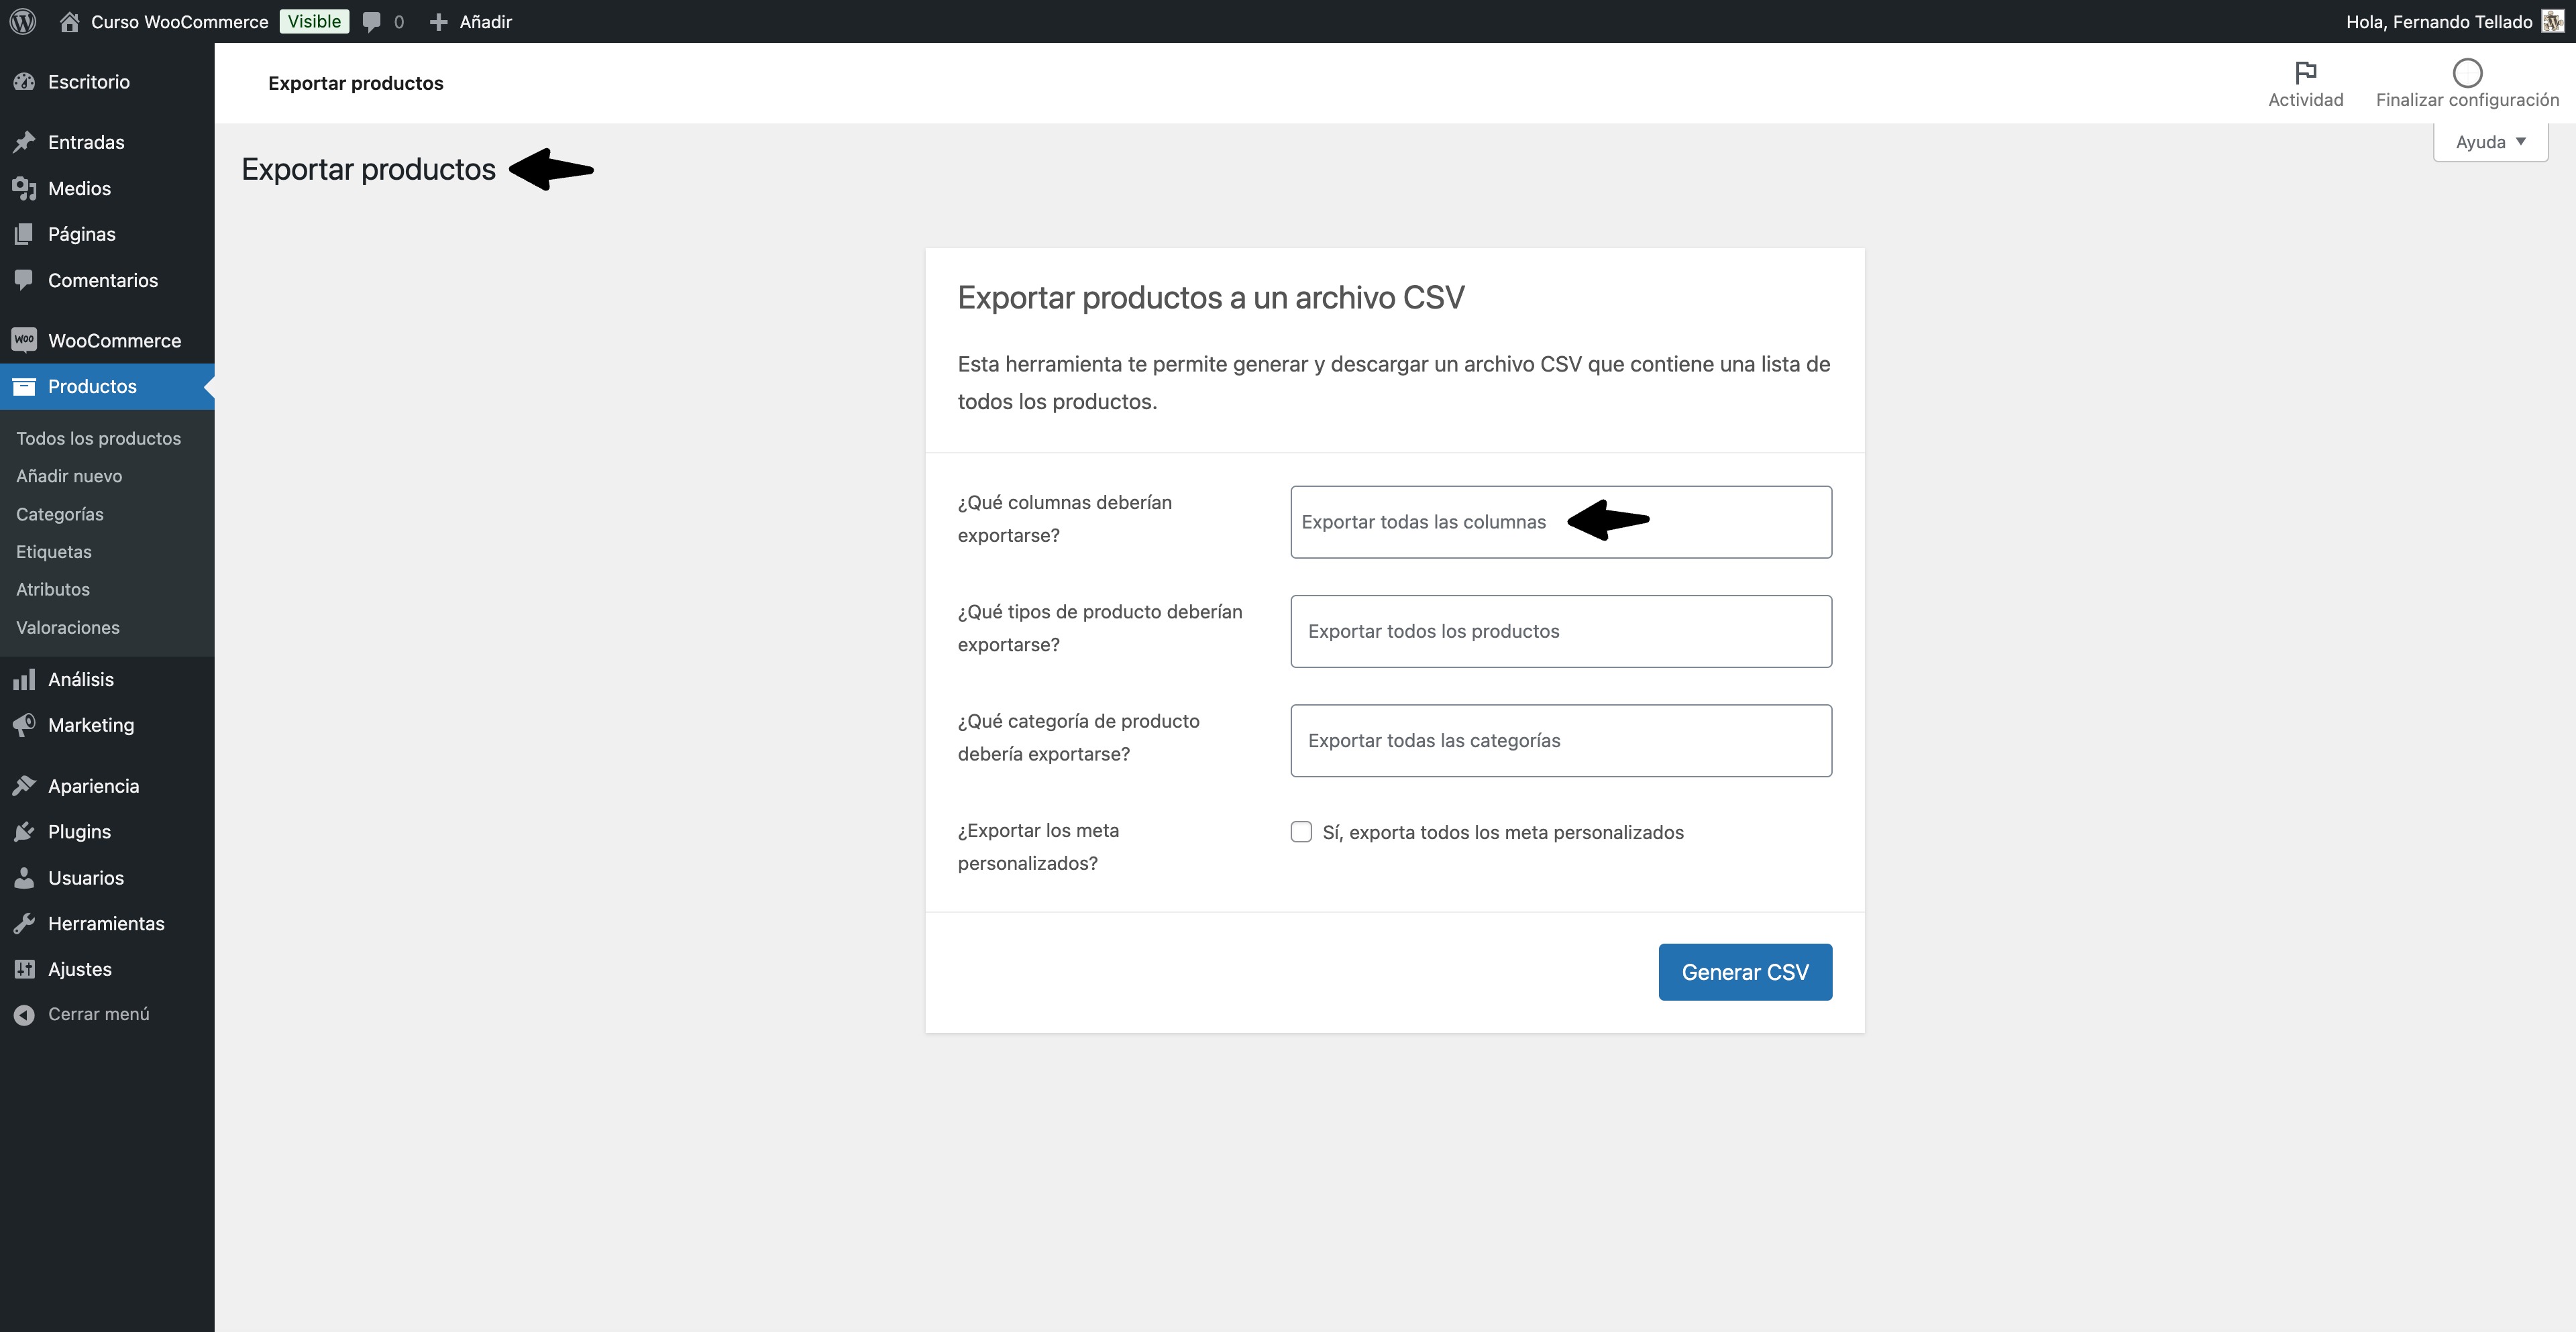Open the columns to export dropdown
Image resolution: width=2576 pixels, height=1332 pixels.
tap(1560, 522)
